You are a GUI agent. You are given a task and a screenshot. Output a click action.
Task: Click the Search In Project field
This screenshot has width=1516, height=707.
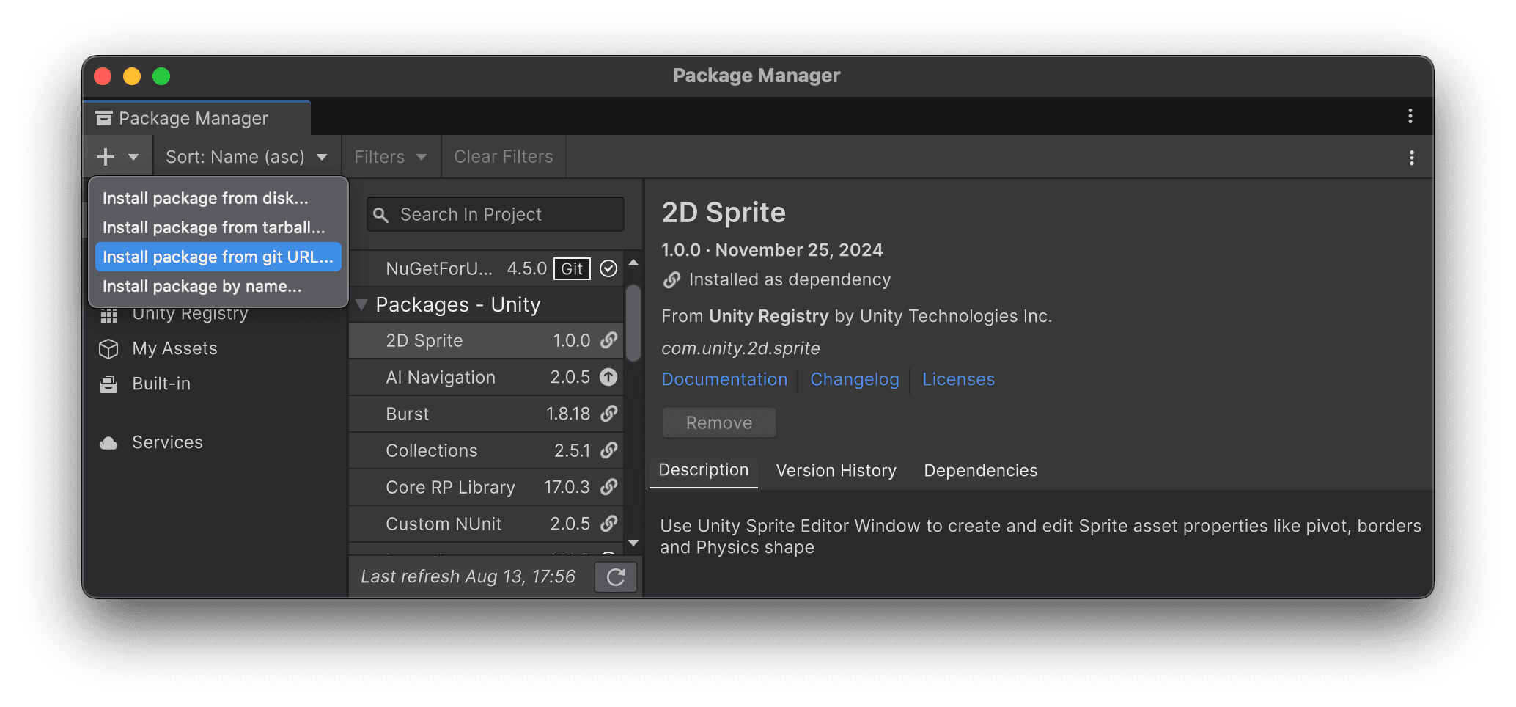pyautogui.click(x=506, y=215)
